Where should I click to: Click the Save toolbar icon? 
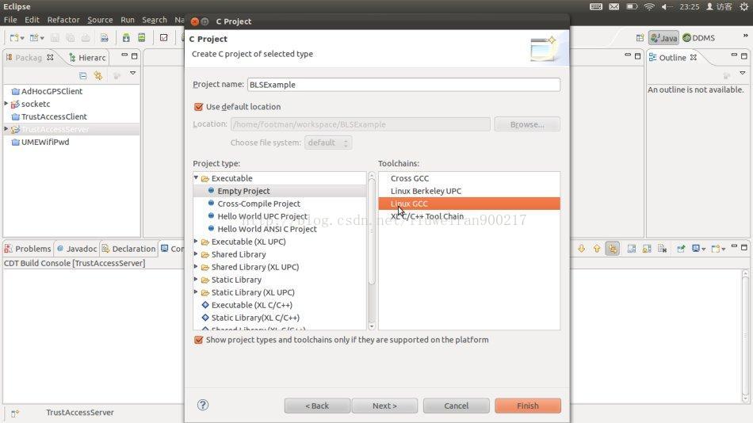(55, 37)
